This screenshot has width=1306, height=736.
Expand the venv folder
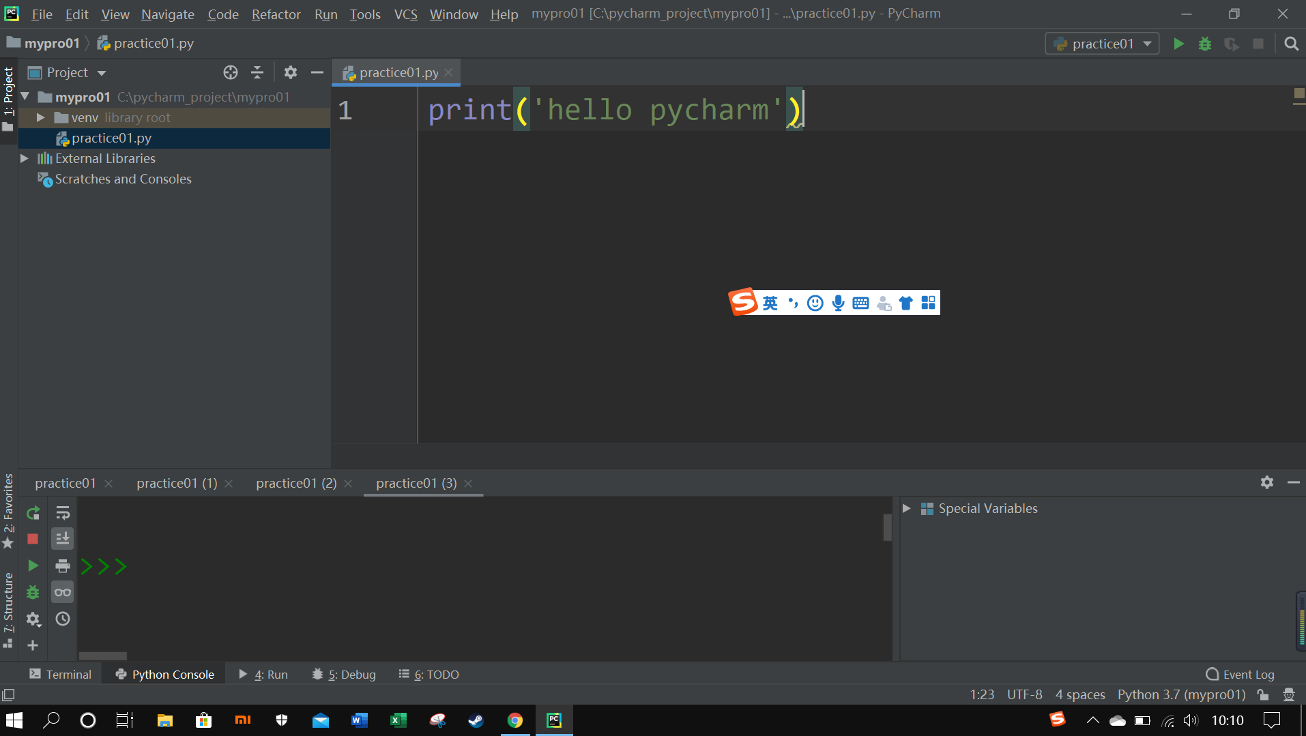[x=41, y=117]
